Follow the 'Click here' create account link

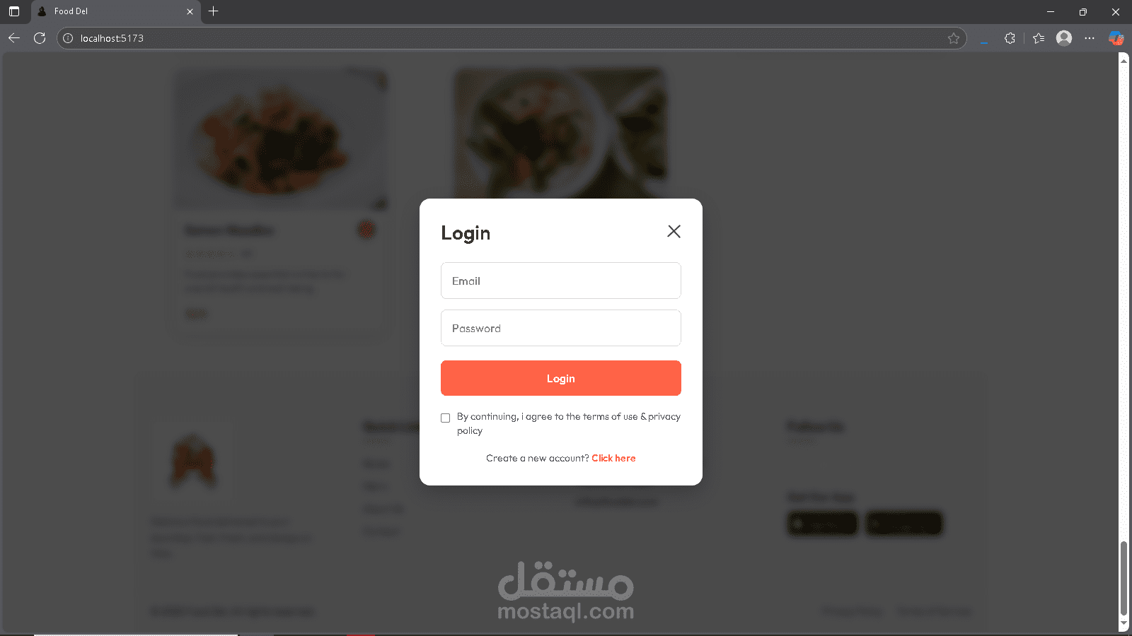click(x=613, y=458)
